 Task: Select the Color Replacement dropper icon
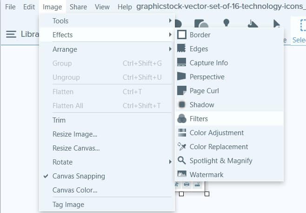(x=182, y=146)
